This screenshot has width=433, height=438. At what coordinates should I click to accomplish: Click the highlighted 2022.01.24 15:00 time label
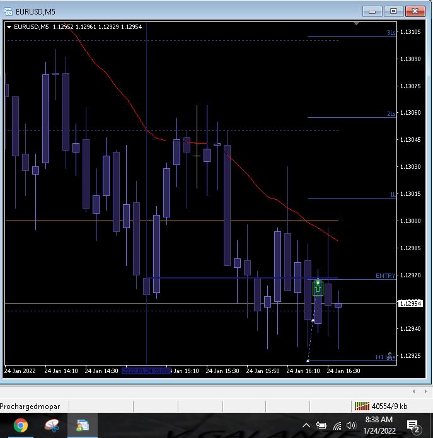pos(146,371)
